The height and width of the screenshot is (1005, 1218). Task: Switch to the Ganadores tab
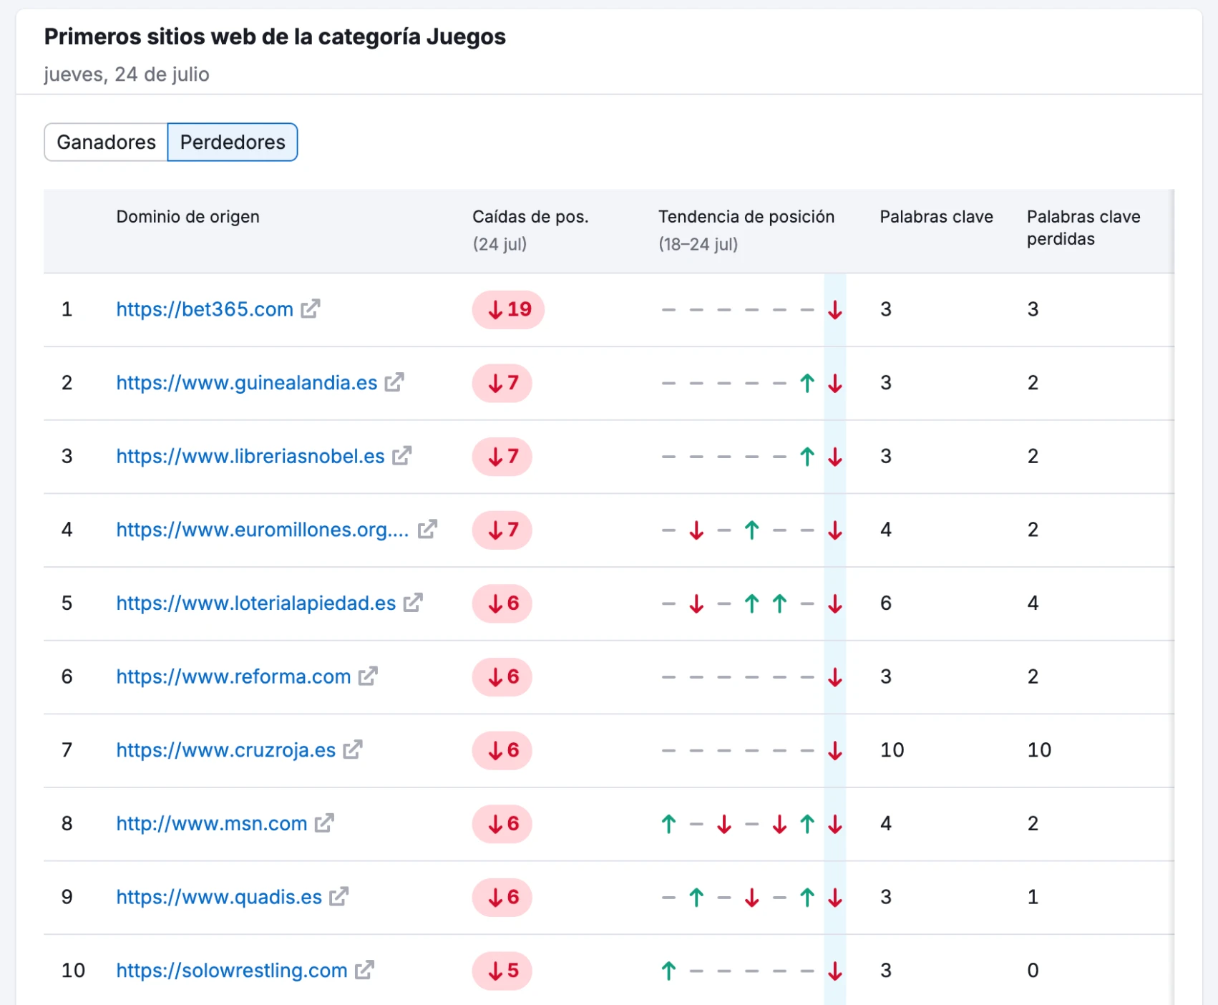tap(105, 142)
